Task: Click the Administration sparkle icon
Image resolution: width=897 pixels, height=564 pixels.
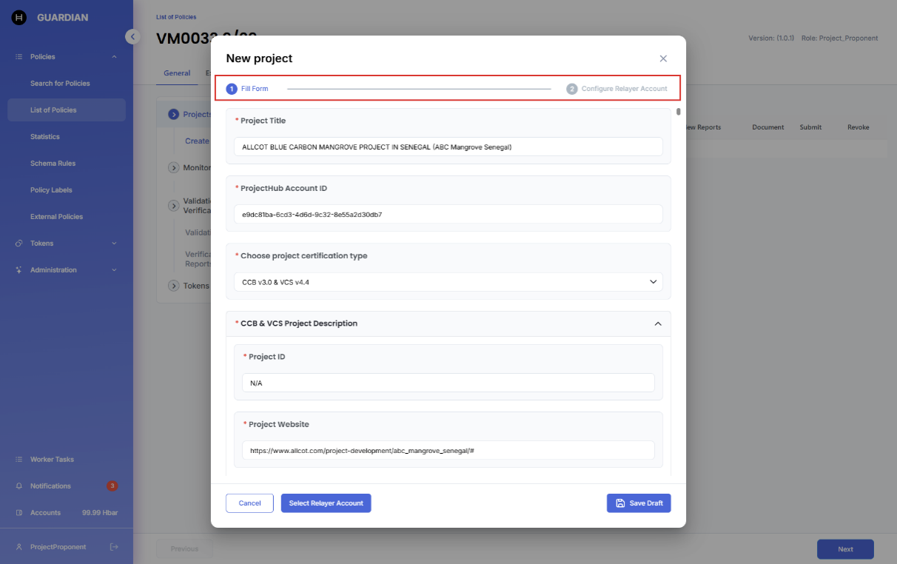Action: (x=19, y=270)
